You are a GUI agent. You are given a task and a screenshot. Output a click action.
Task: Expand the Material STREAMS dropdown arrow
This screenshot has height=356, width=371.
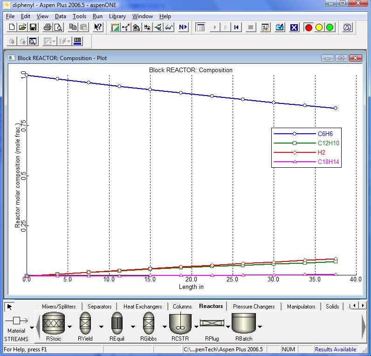32,328
